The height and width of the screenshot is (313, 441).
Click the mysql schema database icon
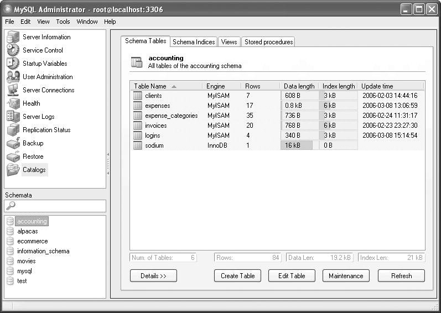(x=10, y=271)
